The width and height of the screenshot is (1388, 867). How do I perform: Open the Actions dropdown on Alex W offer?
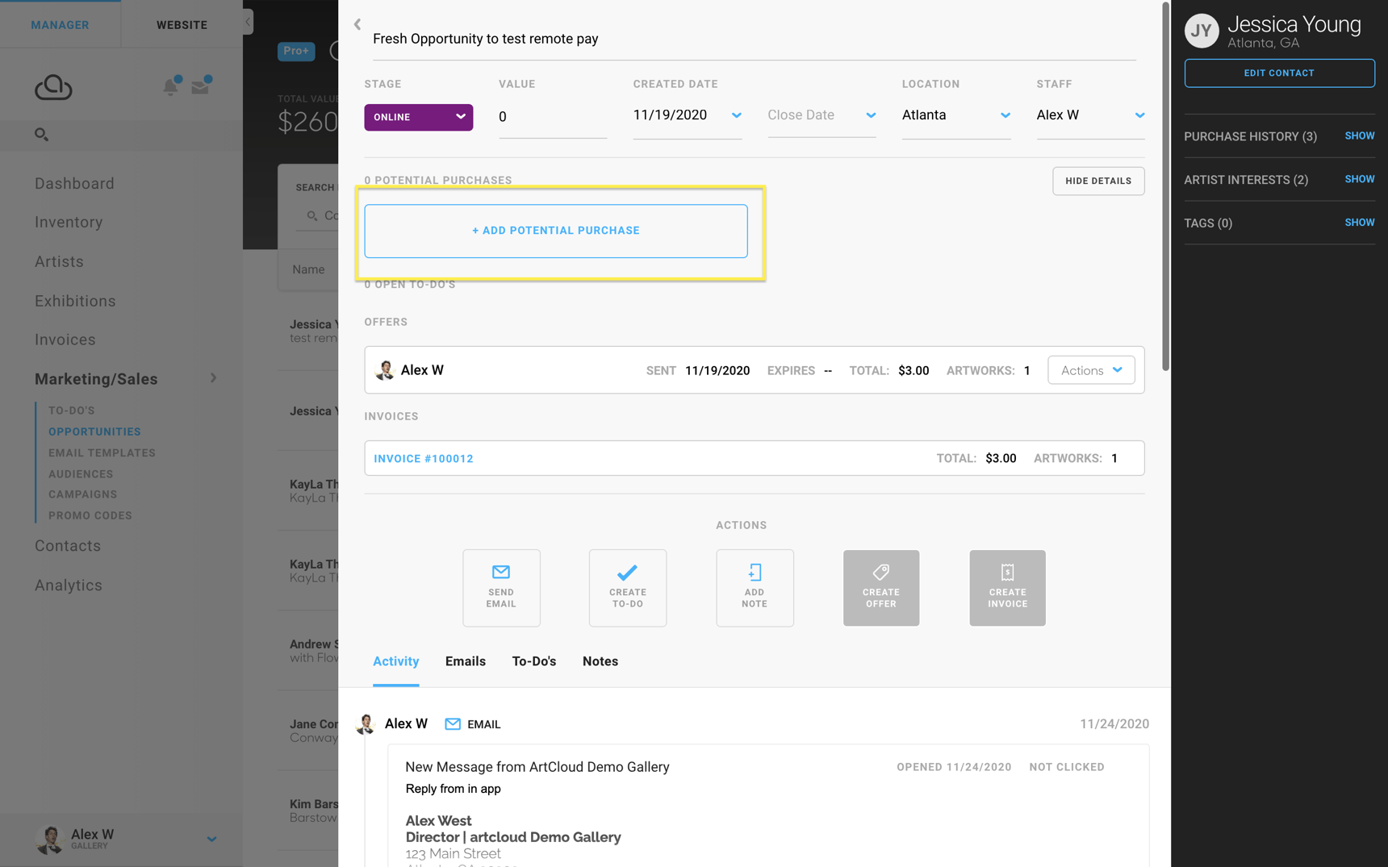1091,369
